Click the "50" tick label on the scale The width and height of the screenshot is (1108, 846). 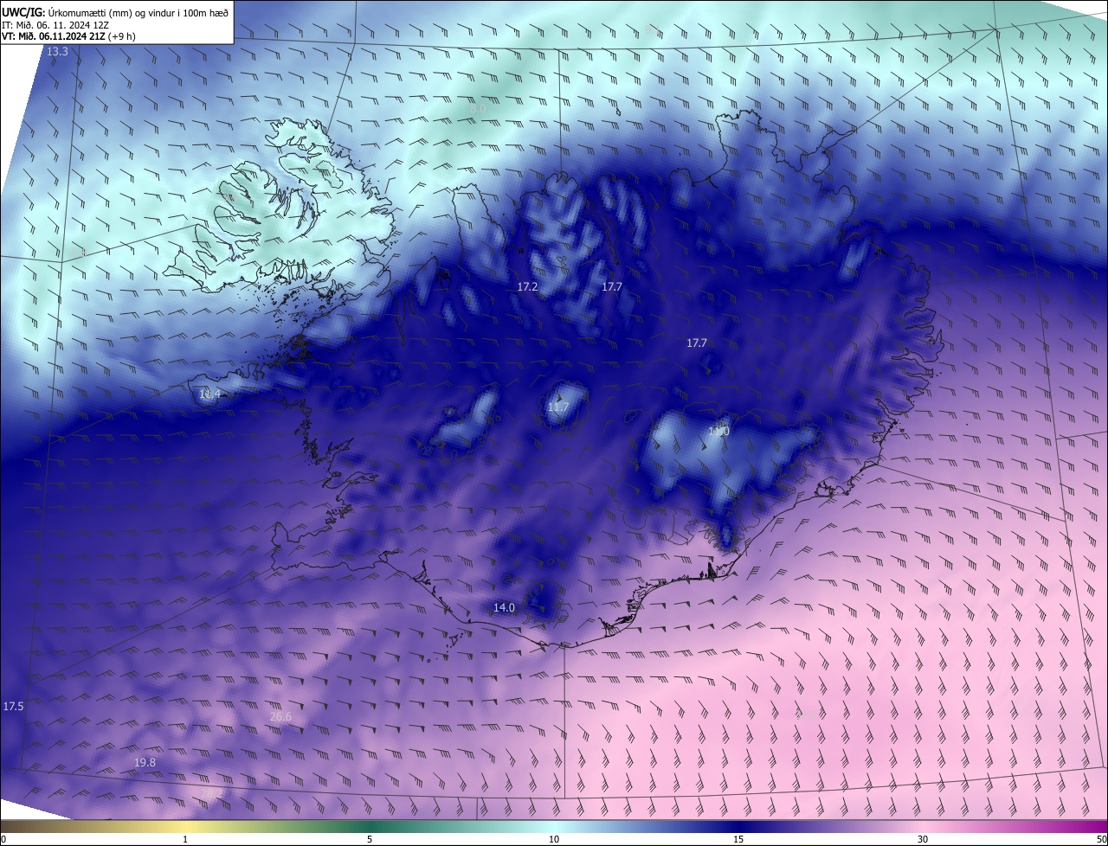point(1101,840)
